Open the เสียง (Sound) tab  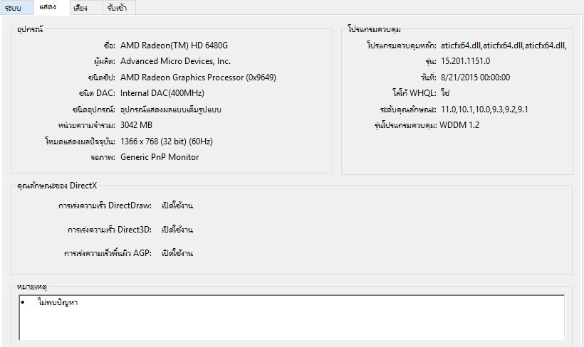[x=80, y=8]
